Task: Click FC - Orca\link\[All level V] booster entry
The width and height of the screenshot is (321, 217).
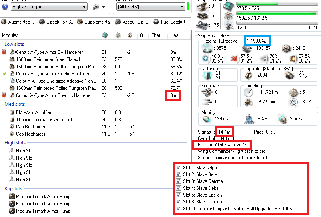Action: coord(223,145)
